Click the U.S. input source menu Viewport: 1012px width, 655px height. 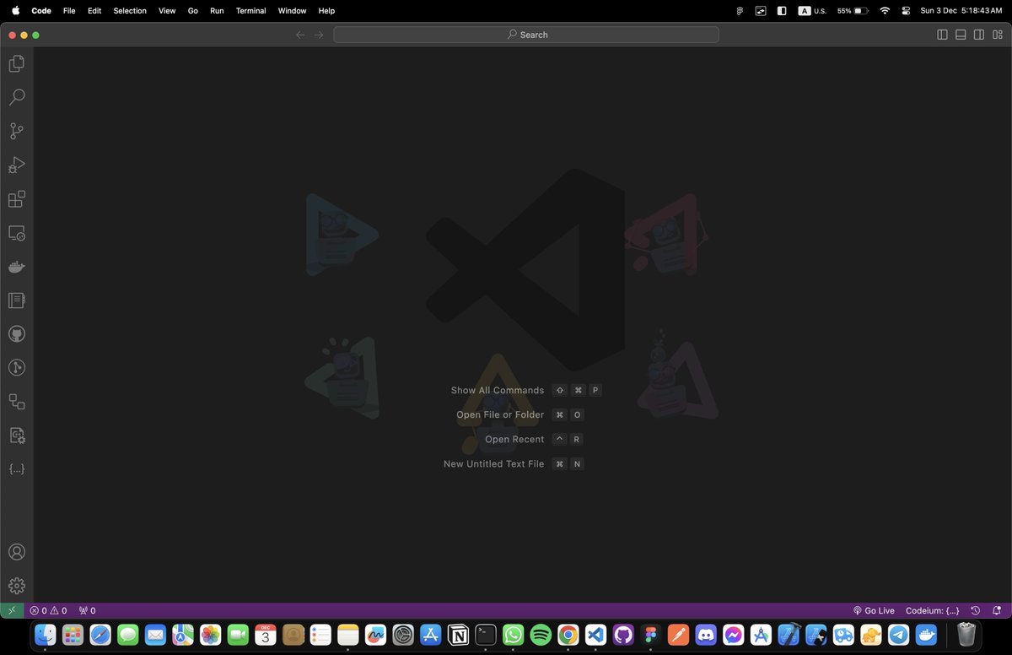click(813, 11)
